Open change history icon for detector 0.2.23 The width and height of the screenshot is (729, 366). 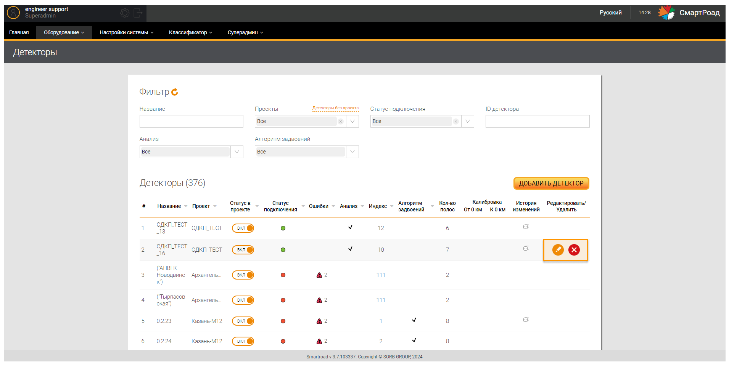click(x=526, y=320)
